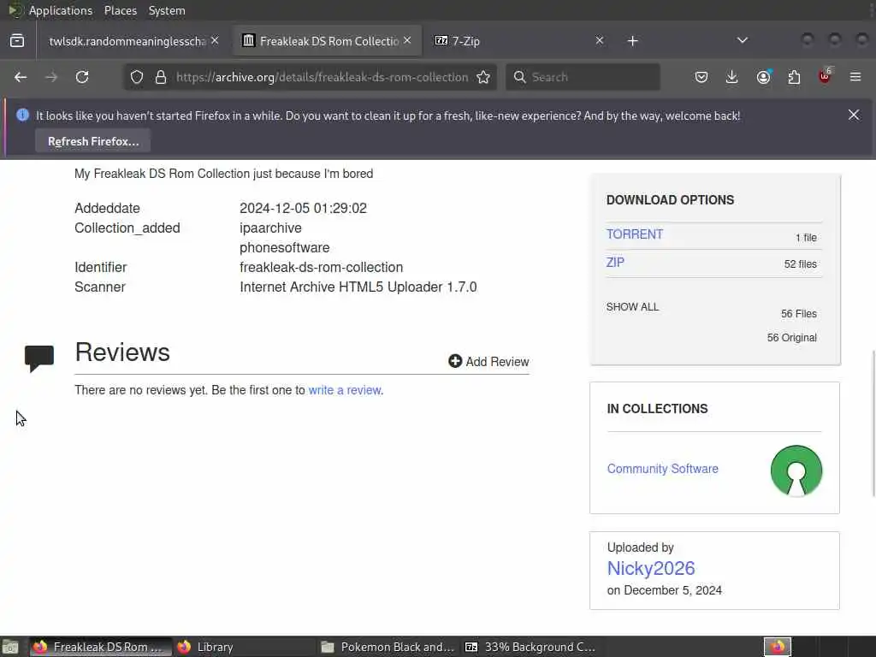Screen dimensions: 876x657
Task: Click SHOW ALL download files
Action: click(632, 307)
